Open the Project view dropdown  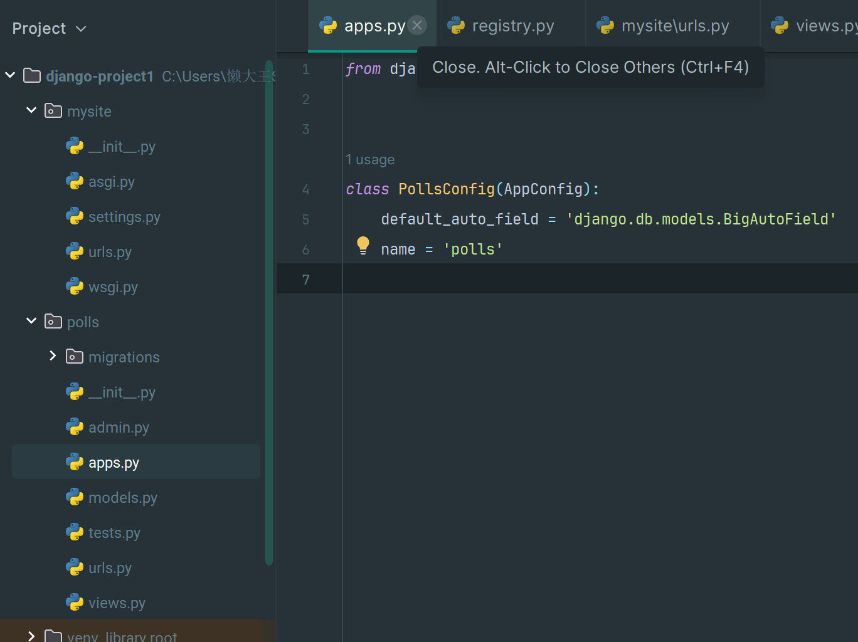(81, 29)
